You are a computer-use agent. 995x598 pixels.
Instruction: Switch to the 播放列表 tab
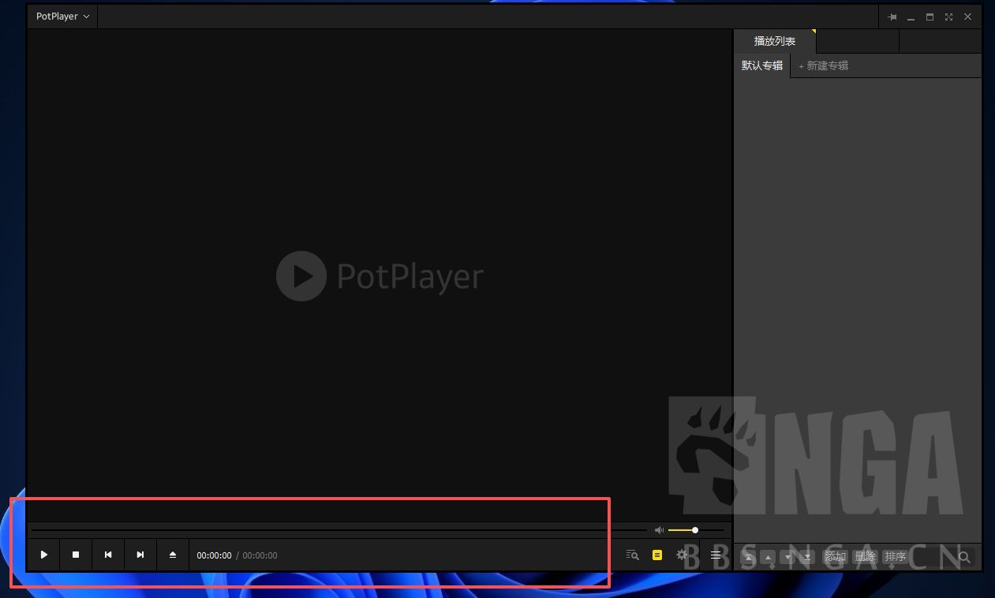(774, 40)
